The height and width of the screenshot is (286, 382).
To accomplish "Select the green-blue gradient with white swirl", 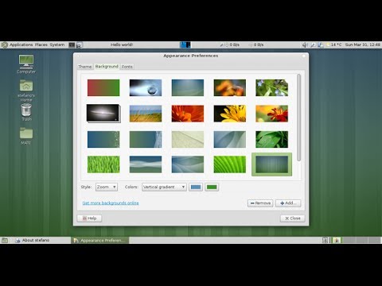I will pyautogui.click(x=146, y=139).
